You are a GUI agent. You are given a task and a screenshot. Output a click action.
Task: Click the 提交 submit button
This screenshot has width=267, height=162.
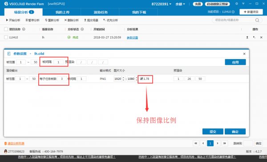click(x=213, y=131)
